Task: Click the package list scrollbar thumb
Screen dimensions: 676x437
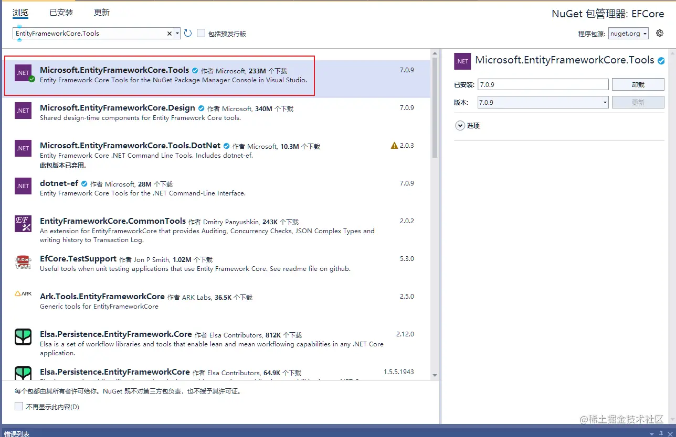Action: (x=435, y=107)
